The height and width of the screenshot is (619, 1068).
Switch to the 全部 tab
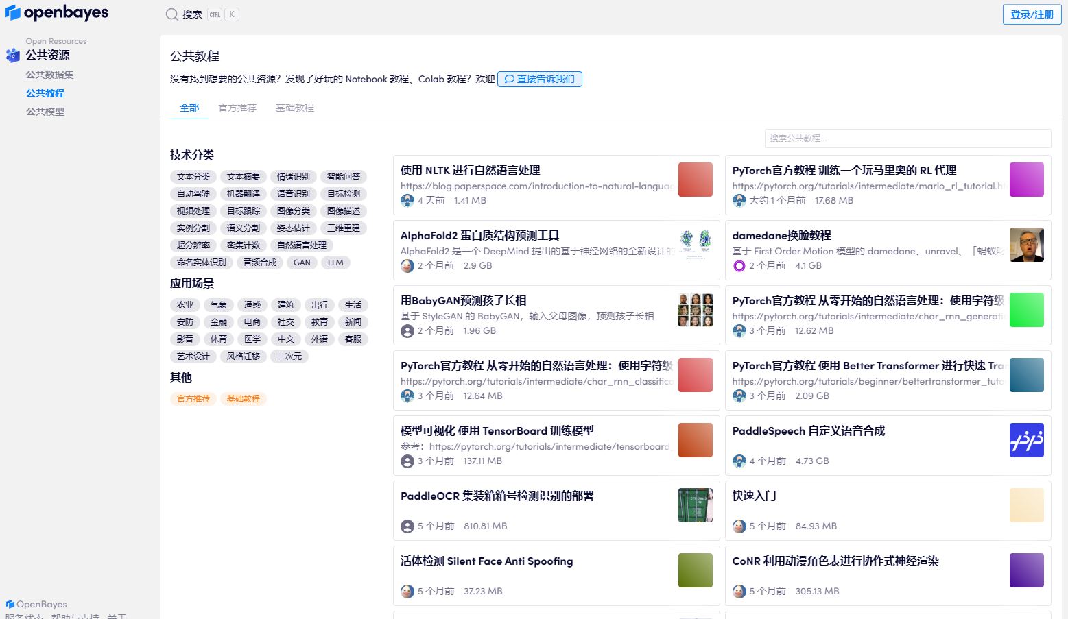[189, 108]
